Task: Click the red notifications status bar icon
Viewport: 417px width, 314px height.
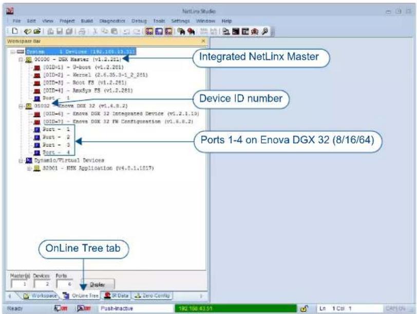Action: coord(61,308)
